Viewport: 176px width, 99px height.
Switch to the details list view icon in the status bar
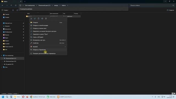(x=173, y=94)
